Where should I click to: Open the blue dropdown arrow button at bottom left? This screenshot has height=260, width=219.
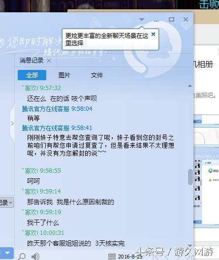click(7, 253)
